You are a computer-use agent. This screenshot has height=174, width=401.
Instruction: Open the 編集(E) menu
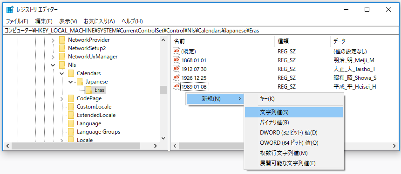pyautogui.click(x=43, y=21)
